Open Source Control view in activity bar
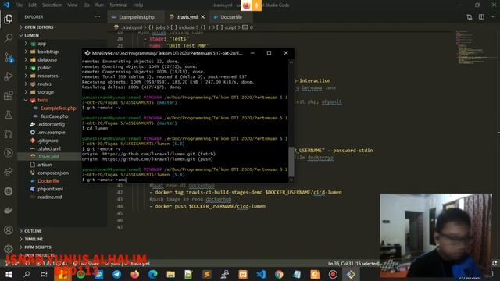Viewport: 500px width, 281px height. [x=9, y=58]
